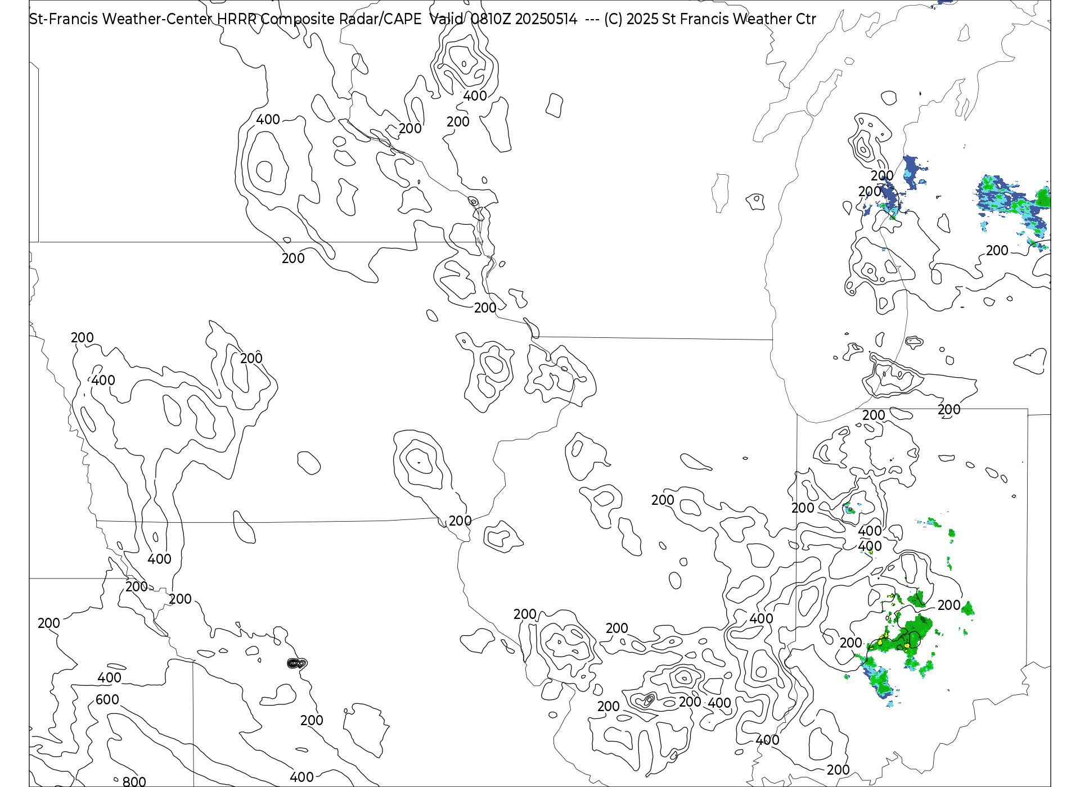Click the "600" CAPE contour label
The height and width of the screenshot is (787, 1080).
point(107,699)
